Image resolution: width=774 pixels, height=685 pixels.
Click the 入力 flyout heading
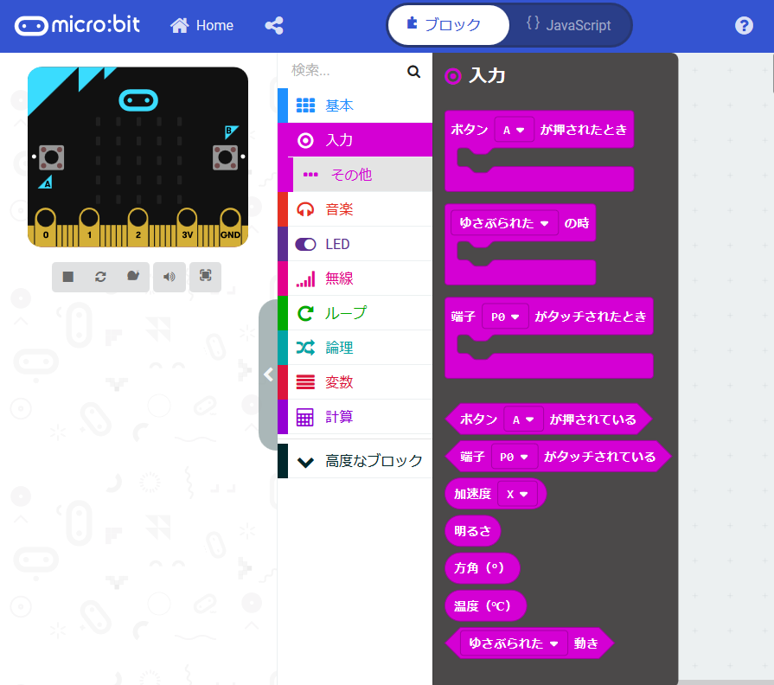(487, 75)
